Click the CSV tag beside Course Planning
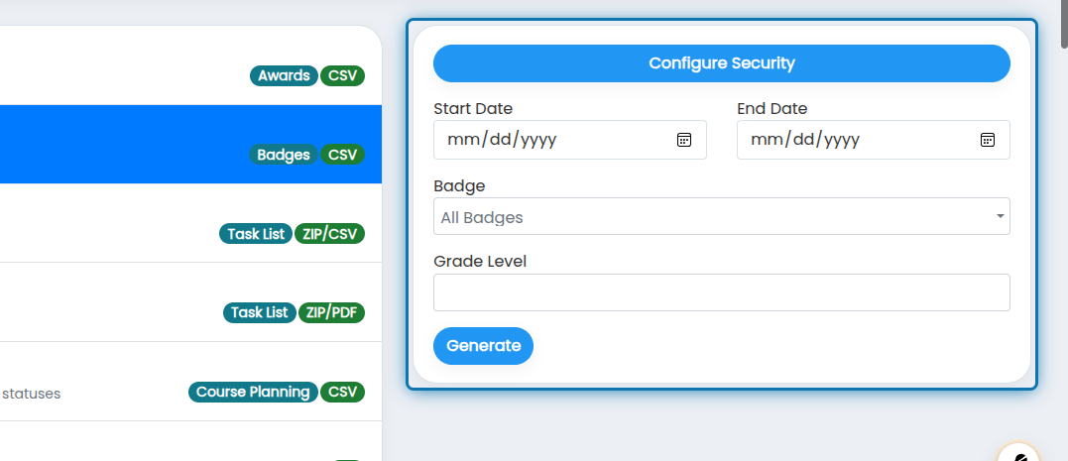1068x461 pixels. click(342, 393)
